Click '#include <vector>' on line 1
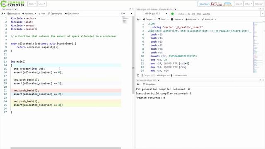Screen dimensions: 265x149 [x=23, y=18]
